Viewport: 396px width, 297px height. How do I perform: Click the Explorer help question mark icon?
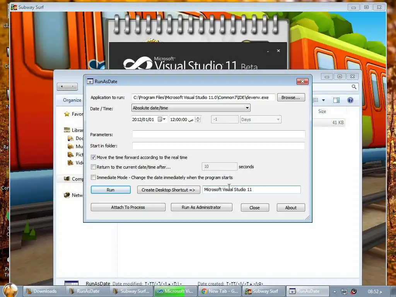point(350,100)
